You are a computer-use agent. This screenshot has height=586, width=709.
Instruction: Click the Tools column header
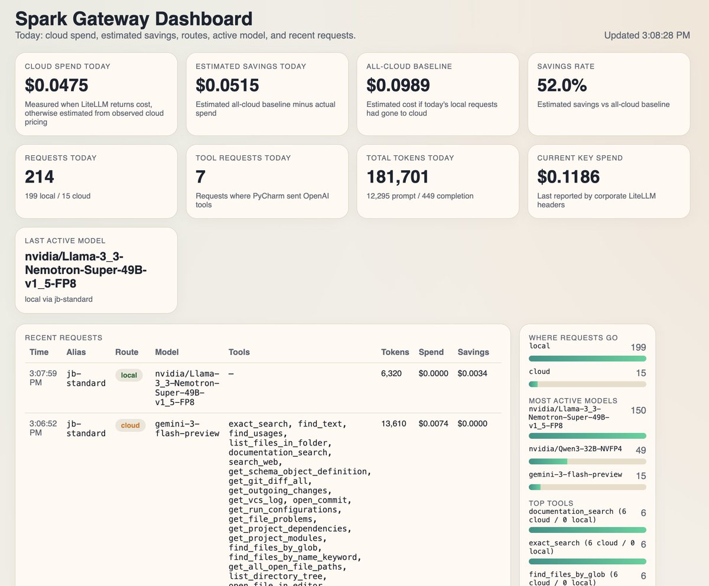click(x=239, y=352)
